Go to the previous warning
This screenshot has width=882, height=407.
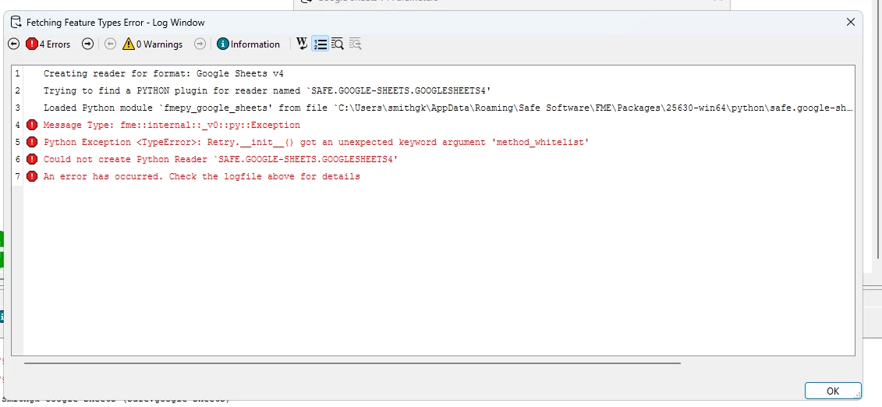point(110,44)
